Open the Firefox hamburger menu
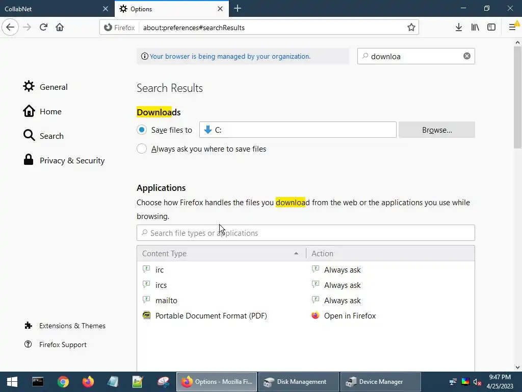 click(x=513, y=28)
